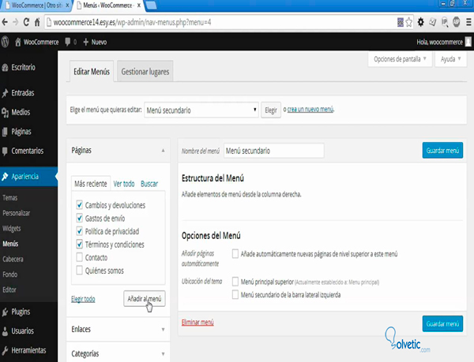Bookmark page with the star icon
Viewport: 474px width, 362px height.
(x=409, y=22)
